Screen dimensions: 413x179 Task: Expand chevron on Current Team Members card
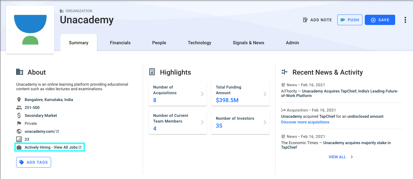pos(202,122)
